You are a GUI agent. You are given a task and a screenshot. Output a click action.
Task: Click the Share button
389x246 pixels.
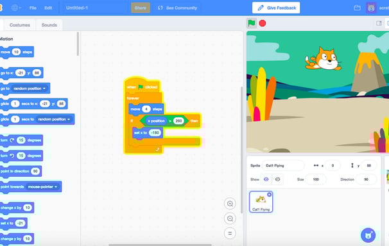pos(141,8)
